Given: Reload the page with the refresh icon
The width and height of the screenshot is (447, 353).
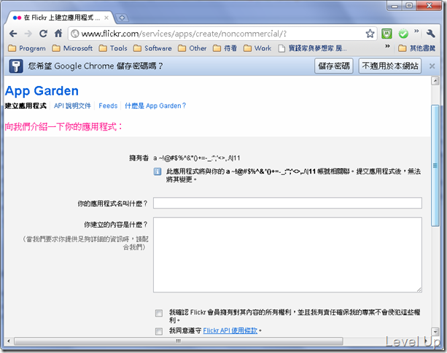Looking at the screenshot, I should (x=43, y=34).
